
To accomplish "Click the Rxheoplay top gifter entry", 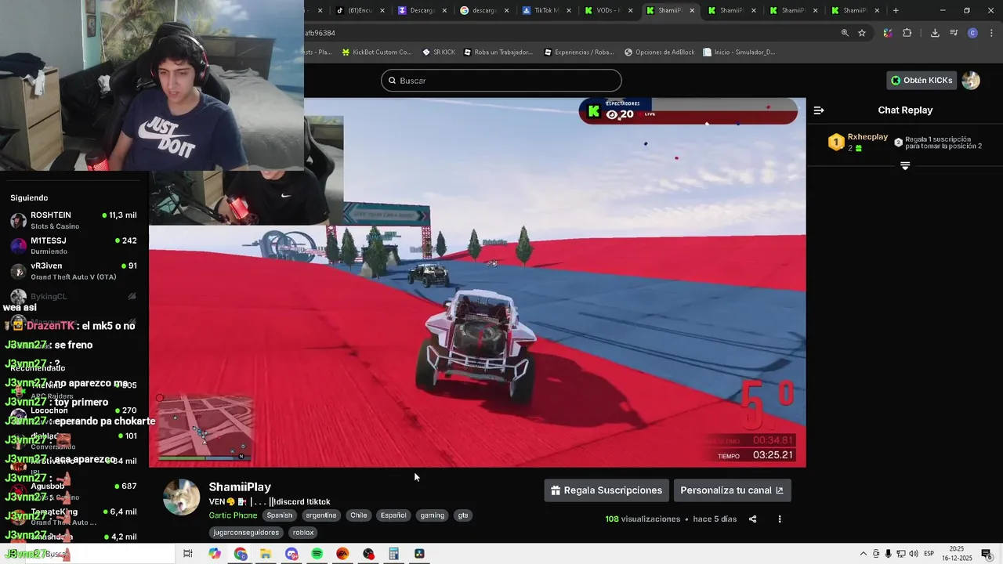I will pyautogui.click(x=858, y=142).
